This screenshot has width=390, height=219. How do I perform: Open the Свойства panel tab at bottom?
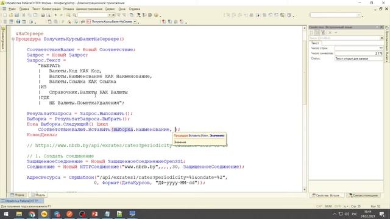(x=327, y=195)
